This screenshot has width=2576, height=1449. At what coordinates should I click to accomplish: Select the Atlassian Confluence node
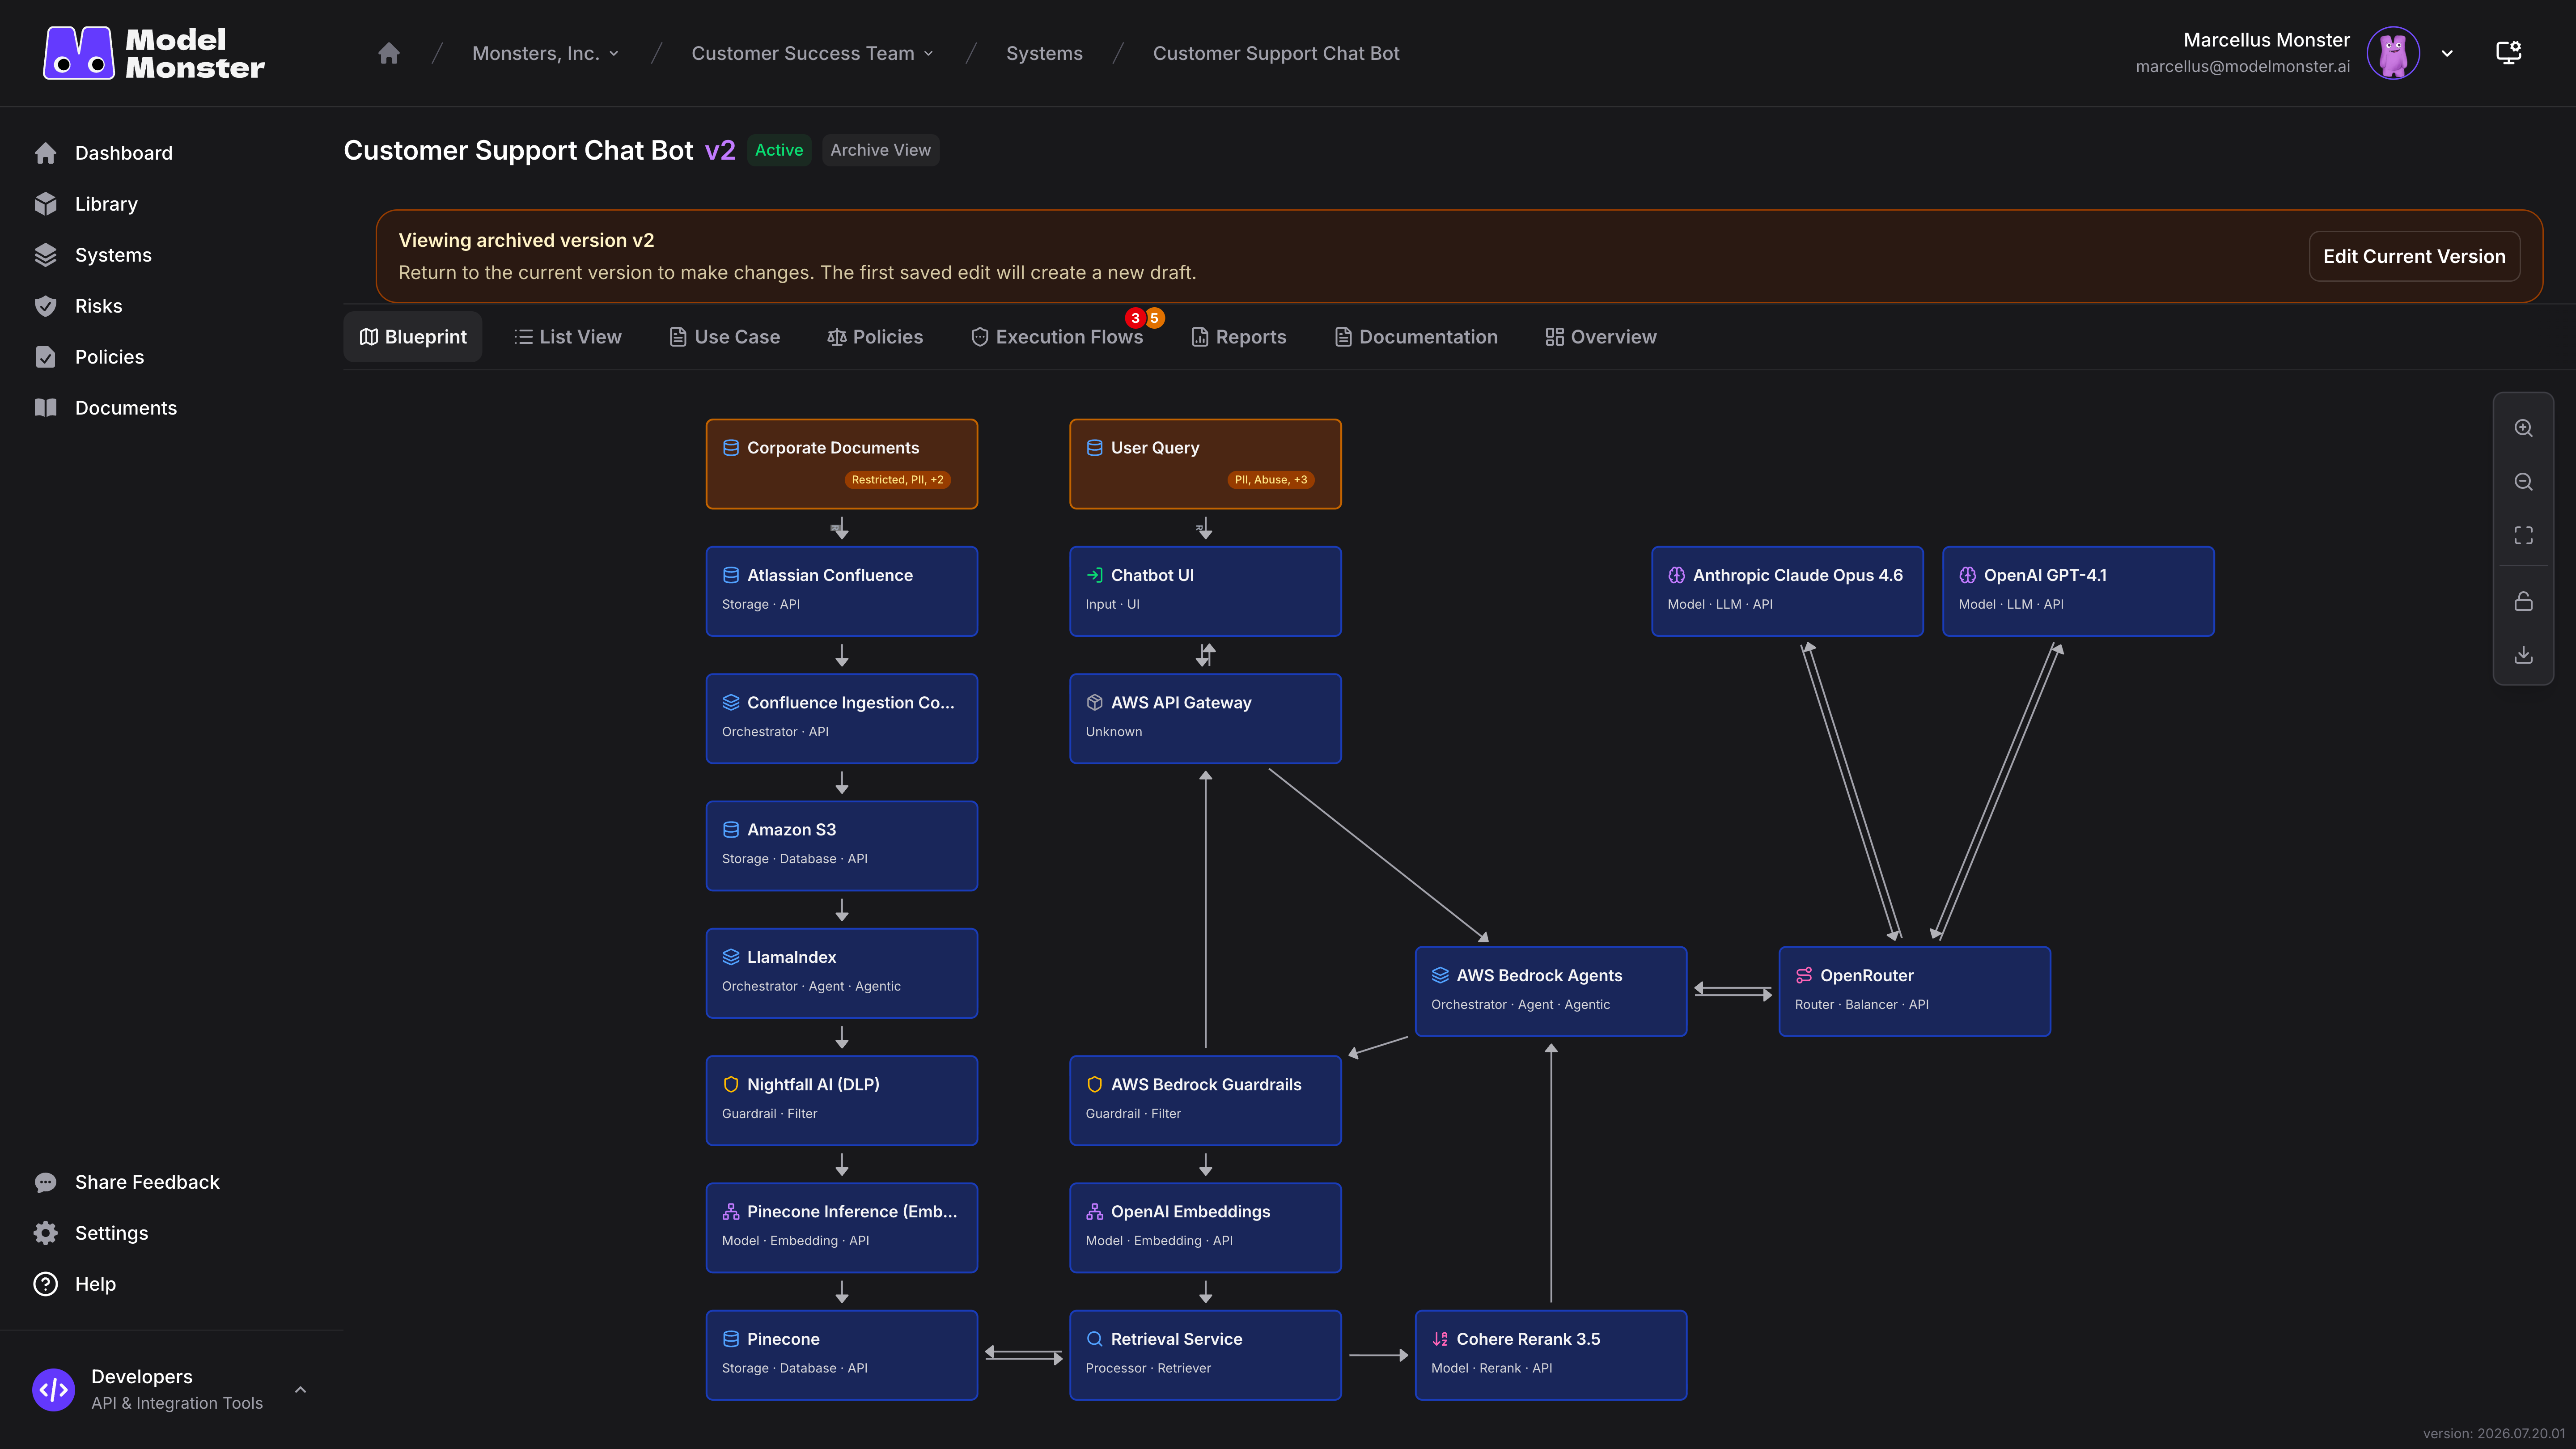tap(842, 591)
